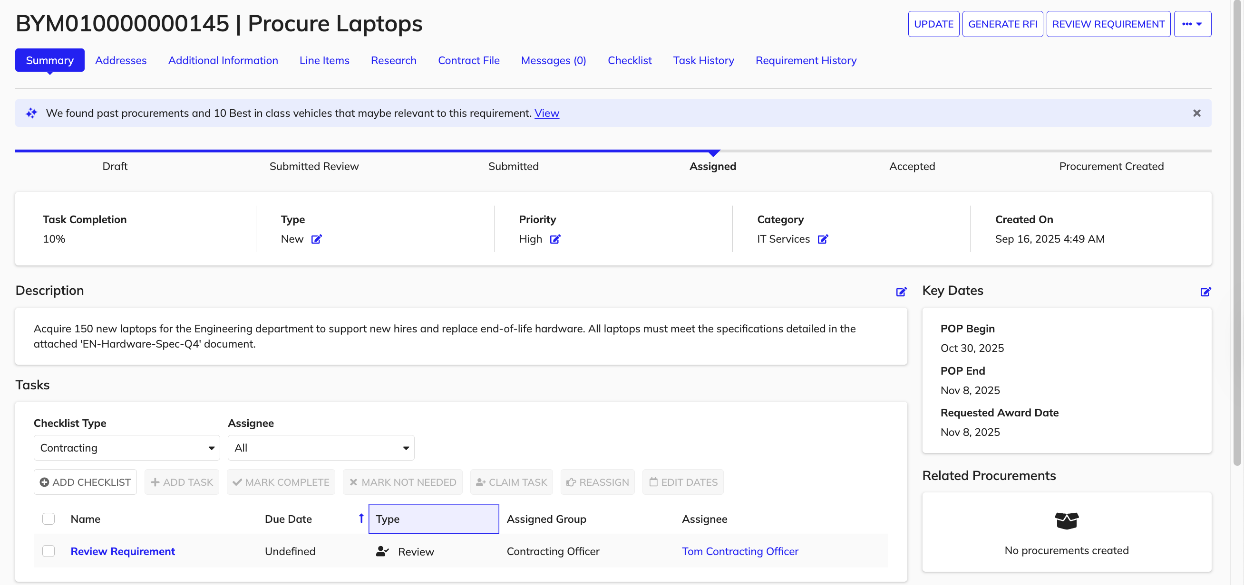This screenshot has height=585, width=1244.
Task: Go to the Contract File tab
Action: pyautogui.click(x=468, y=60)
